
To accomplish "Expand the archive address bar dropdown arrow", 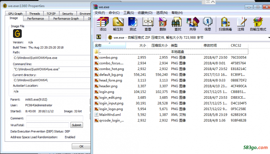I will [269, 38].
